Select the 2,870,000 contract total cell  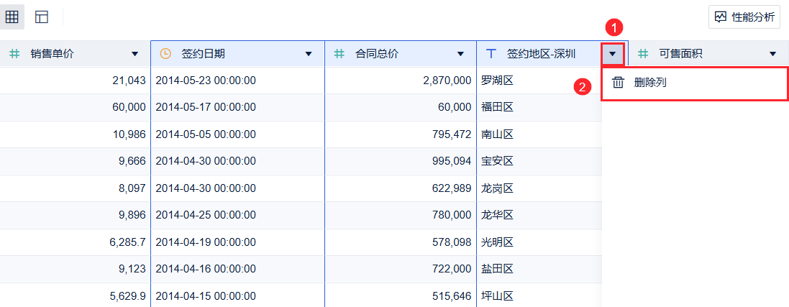pyautogui.click(x=447, y=80)
